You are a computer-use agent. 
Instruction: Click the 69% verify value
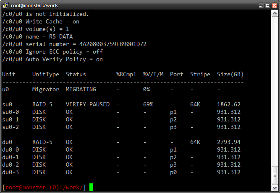coord(148,105)
